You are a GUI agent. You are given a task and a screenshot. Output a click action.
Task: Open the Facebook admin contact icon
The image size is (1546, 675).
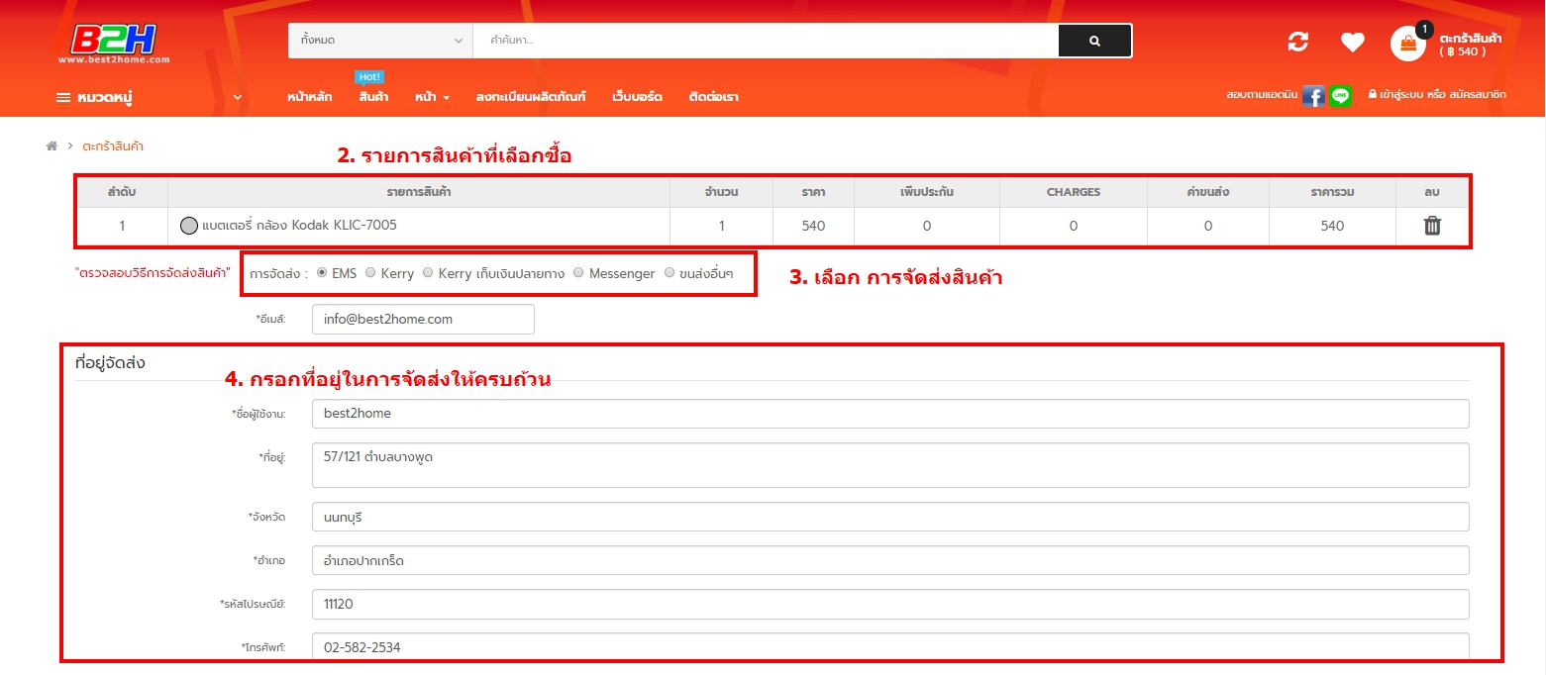pos(1313,96)
